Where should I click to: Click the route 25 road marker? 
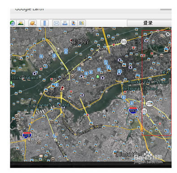tap(144, 111)
